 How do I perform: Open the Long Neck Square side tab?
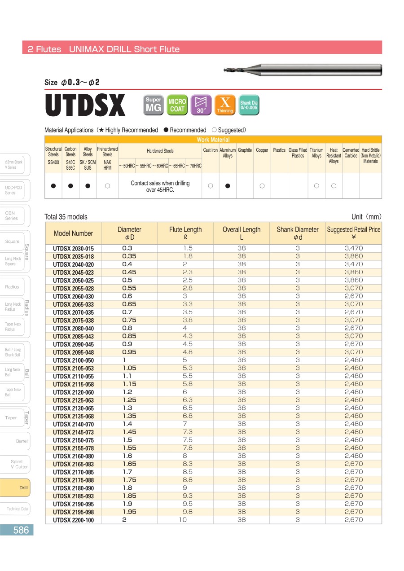click(x=13, y=261)
